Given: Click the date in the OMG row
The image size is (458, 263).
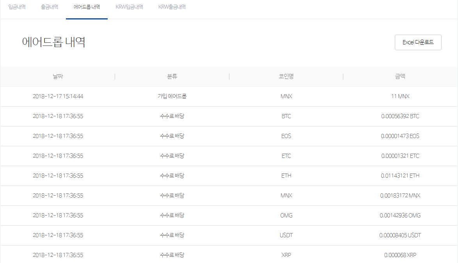Looking at the screenshot, I should tap(58, 215).
